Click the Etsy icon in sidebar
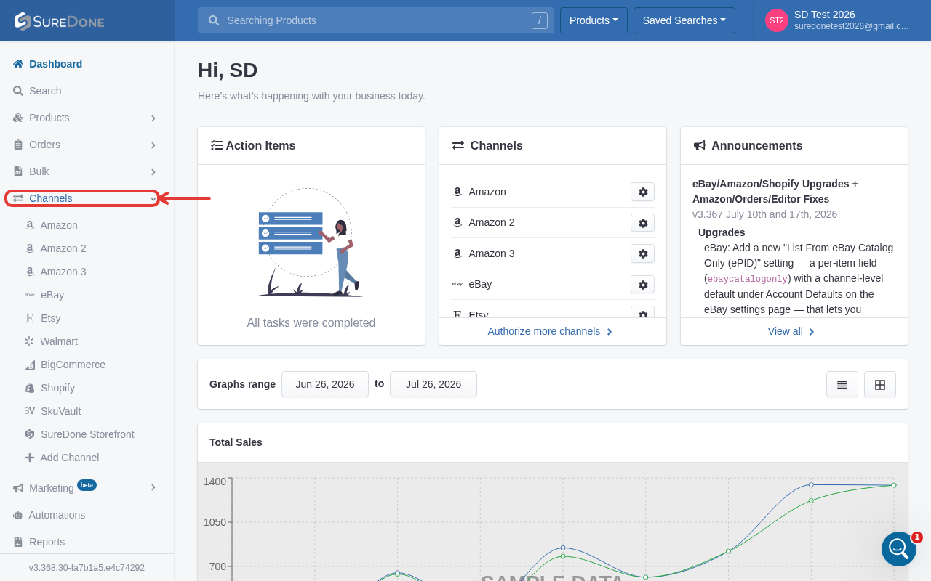 click(x=30, y=318)
